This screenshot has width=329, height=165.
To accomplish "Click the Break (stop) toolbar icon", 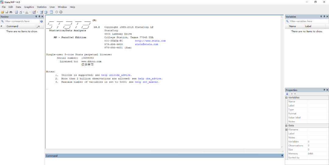I will 61,12.
